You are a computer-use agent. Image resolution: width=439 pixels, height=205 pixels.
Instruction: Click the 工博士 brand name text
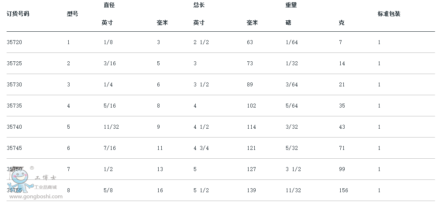[x=45, y=178]
